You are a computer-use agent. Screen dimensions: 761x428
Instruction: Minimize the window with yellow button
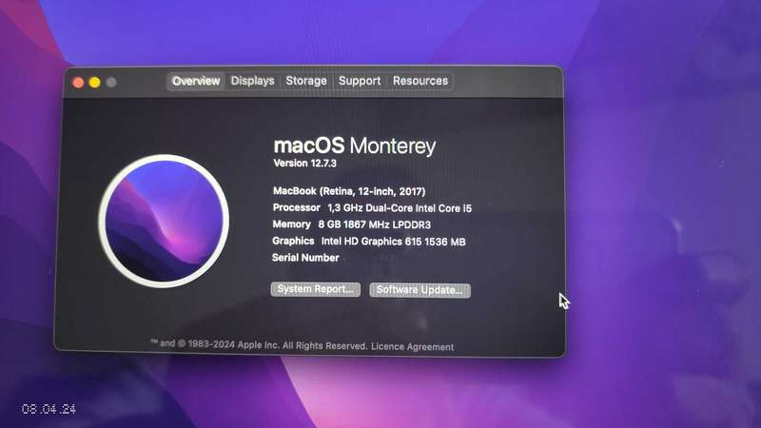coord(94,83)
